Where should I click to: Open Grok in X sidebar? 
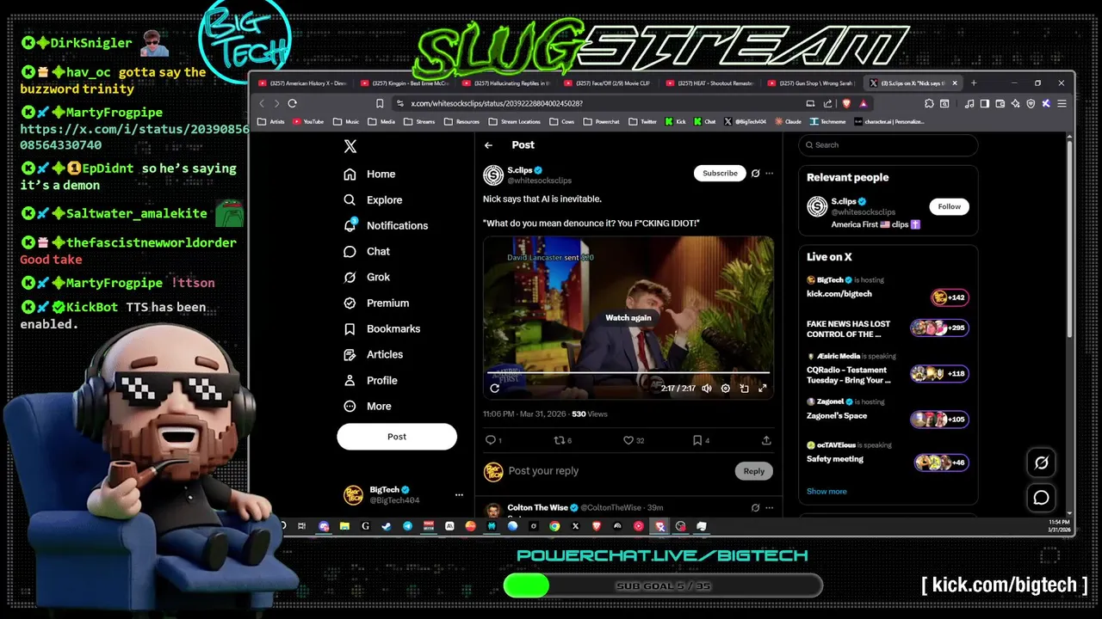pos(367,277)
